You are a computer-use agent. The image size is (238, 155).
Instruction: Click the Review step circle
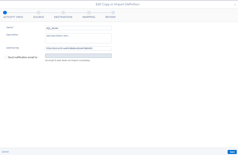pyautogui.click(x=113, y=13)
